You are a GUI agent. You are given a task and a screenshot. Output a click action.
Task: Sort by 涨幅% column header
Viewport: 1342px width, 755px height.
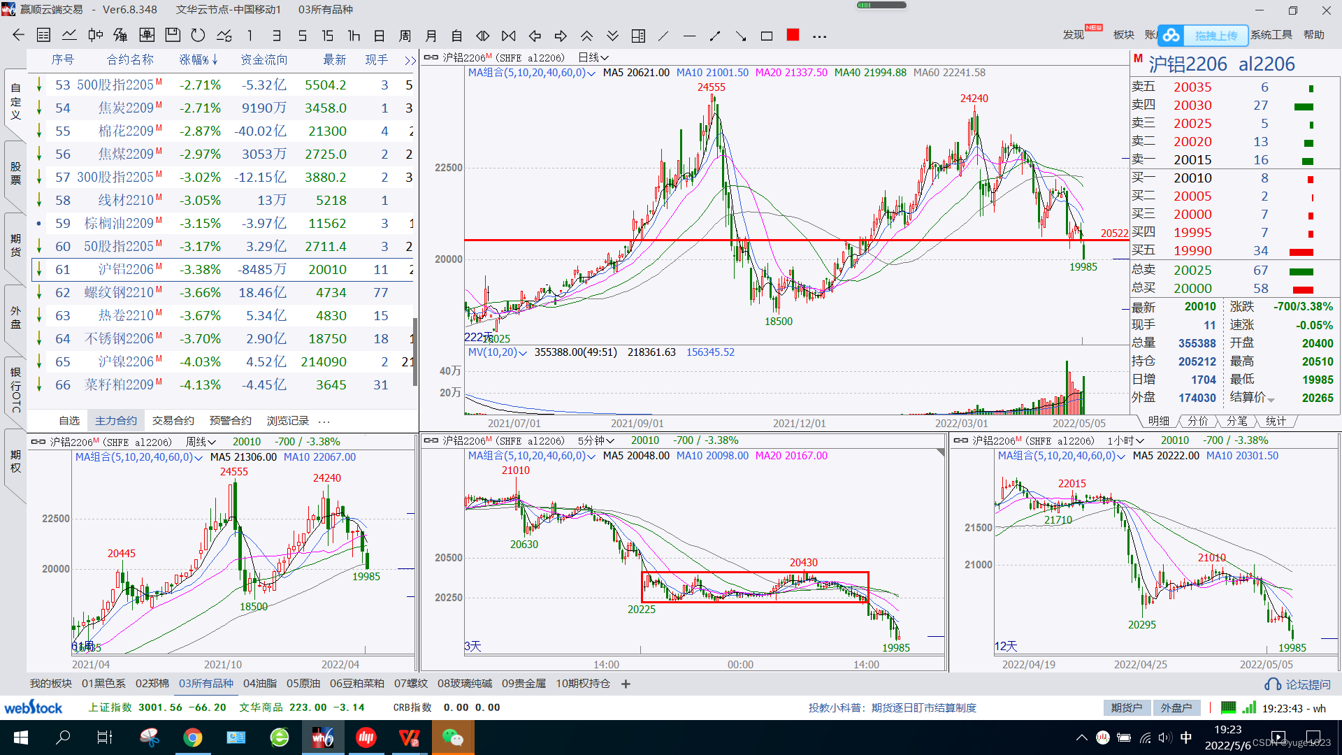[x=199, y=60]
